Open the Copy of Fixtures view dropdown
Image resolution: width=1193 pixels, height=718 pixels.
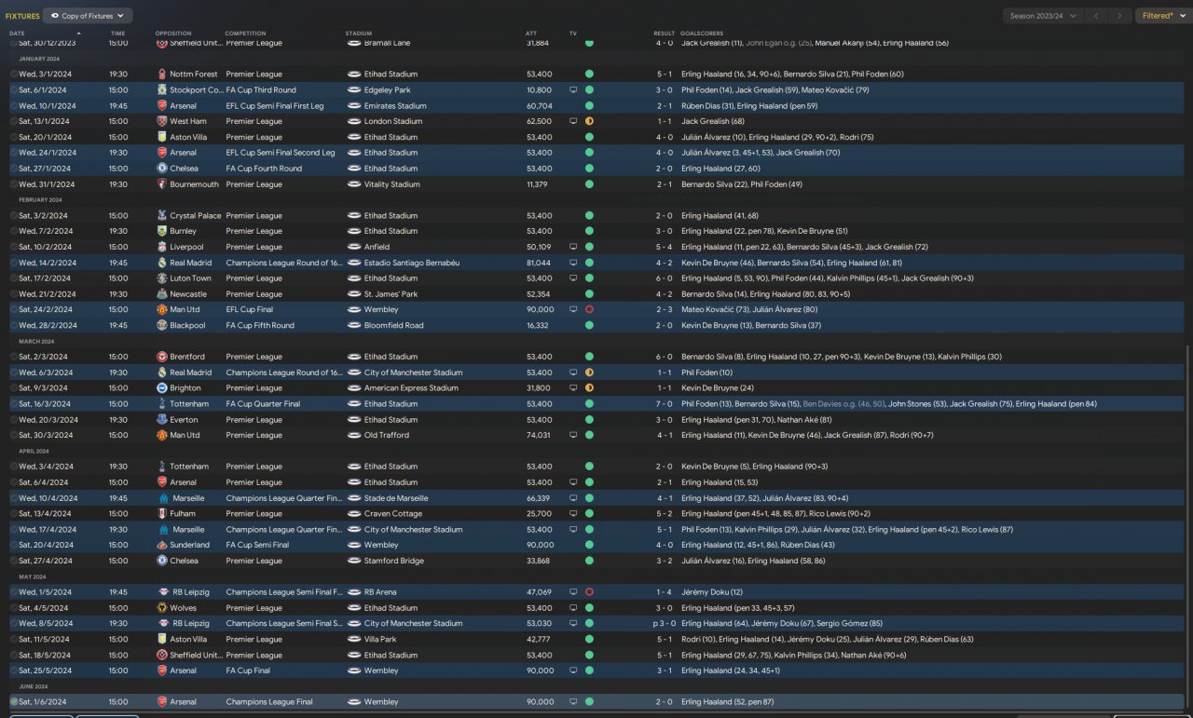pos(88,16)
